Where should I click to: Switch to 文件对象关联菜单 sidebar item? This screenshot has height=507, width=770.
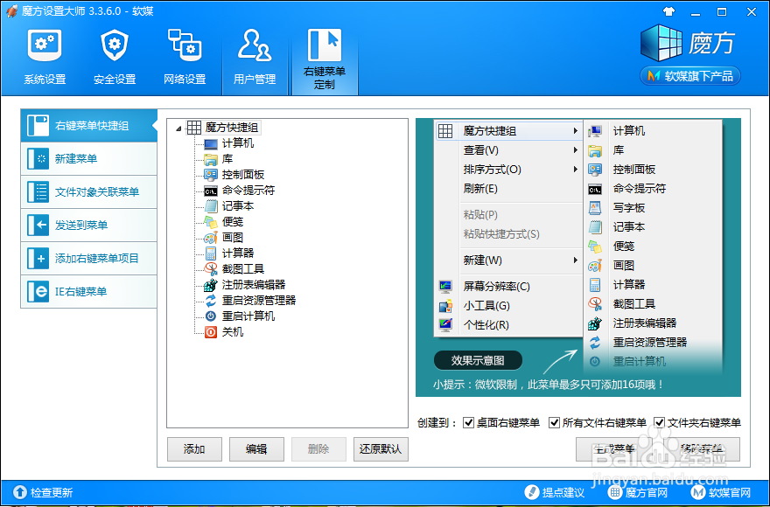89,192
